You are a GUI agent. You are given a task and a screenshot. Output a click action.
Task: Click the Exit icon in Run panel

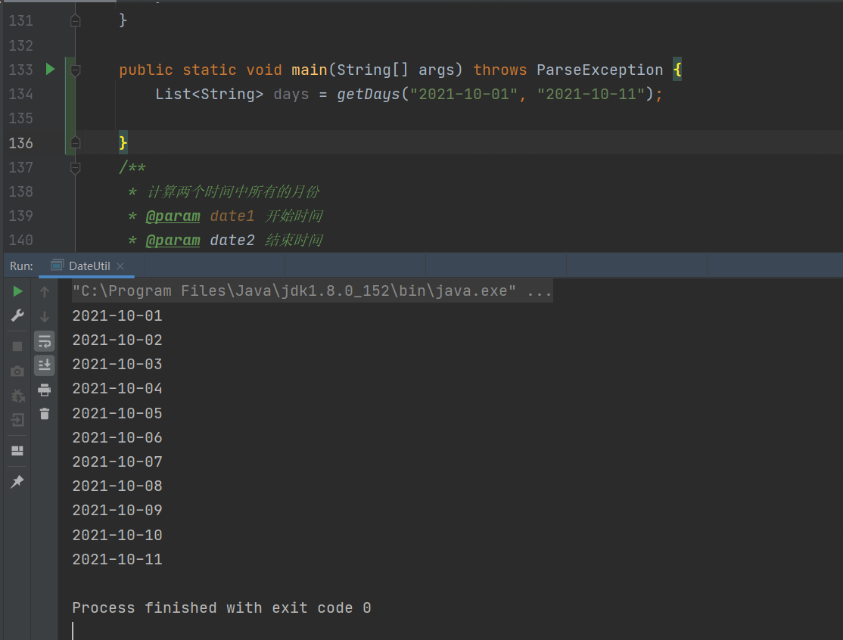[x=17, y=420]
